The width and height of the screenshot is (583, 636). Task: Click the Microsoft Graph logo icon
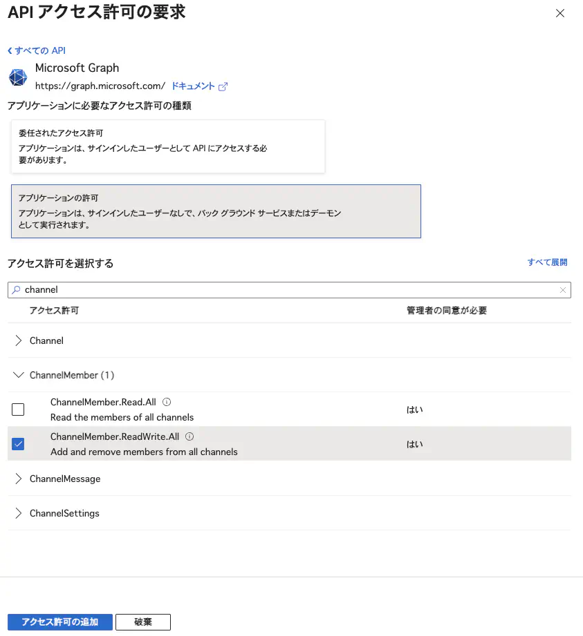tap(18, 77)
